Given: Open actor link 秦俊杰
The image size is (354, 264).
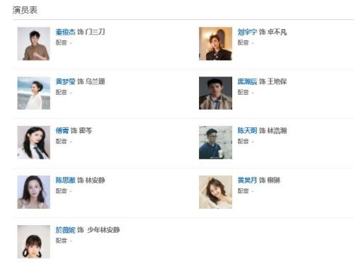Looking at the screenshot, I should click(x=65, y=32).
